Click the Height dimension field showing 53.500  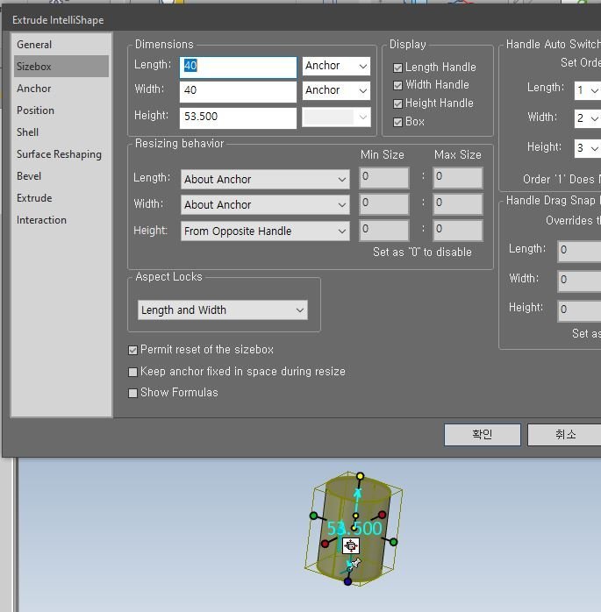(x=238, y=117)
